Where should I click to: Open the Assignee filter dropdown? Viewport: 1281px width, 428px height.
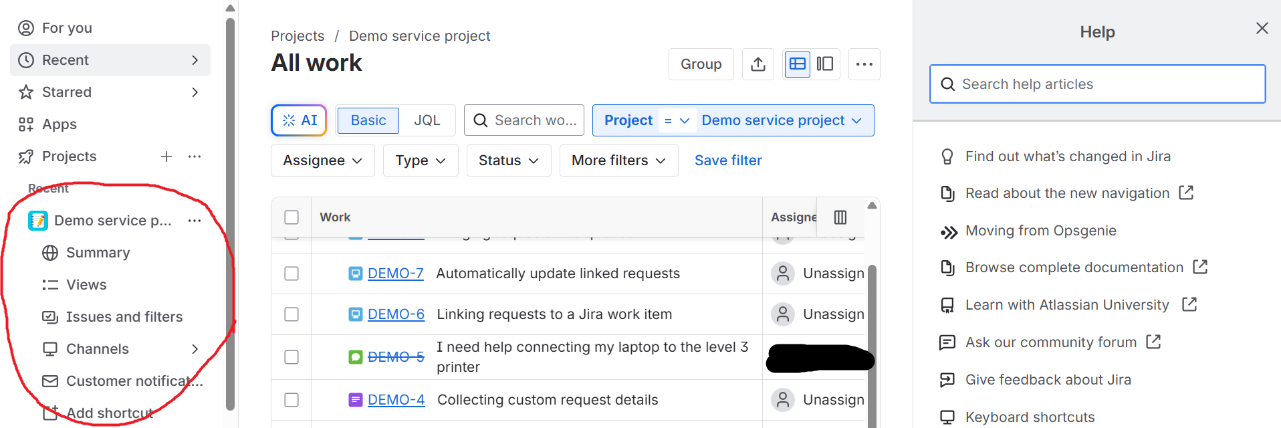tap(323, 160)
